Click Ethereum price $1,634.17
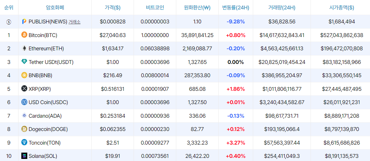 (113, 49)
